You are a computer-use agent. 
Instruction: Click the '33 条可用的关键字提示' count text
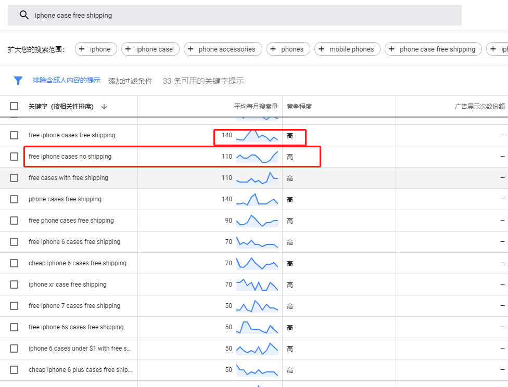pyautogui.click(x=203, y=81)
